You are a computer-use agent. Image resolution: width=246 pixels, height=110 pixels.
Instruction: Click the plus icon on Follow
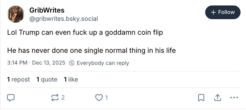point(214,12)
